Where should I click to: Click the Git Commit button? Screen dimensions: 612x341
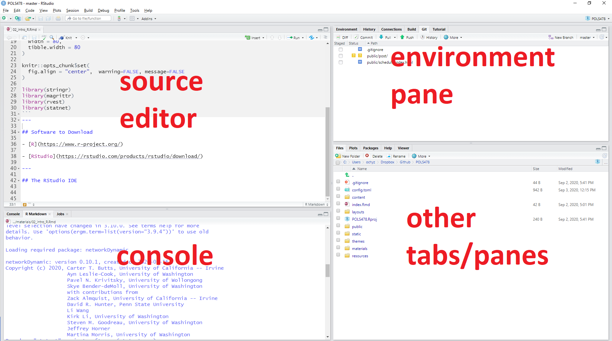(364, 37)
